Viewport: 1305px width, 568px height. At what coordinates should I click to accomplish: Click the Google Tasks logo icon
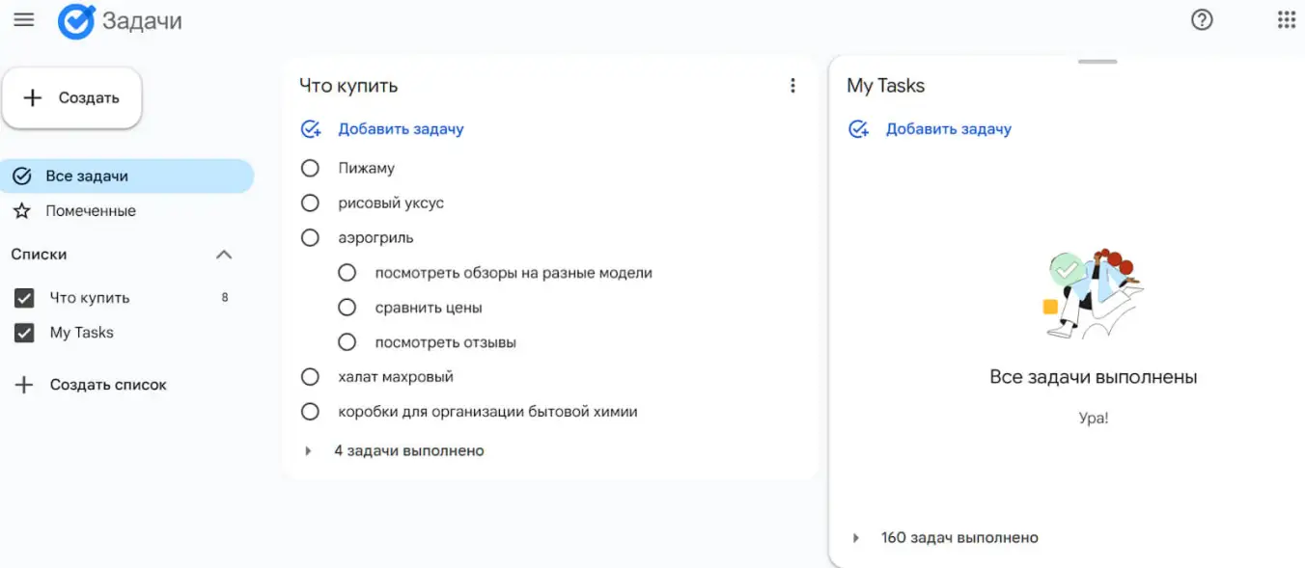coord(76,21)
